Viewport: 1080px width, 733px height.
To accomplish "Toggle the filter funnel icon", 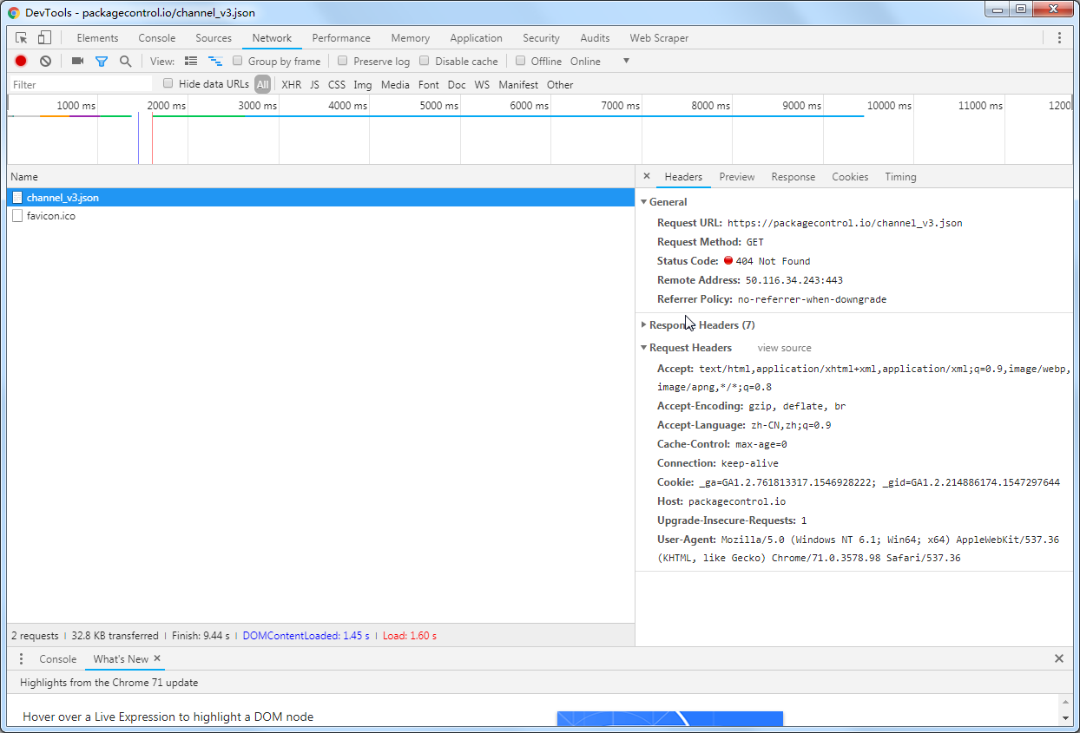I will coord(102,61).
